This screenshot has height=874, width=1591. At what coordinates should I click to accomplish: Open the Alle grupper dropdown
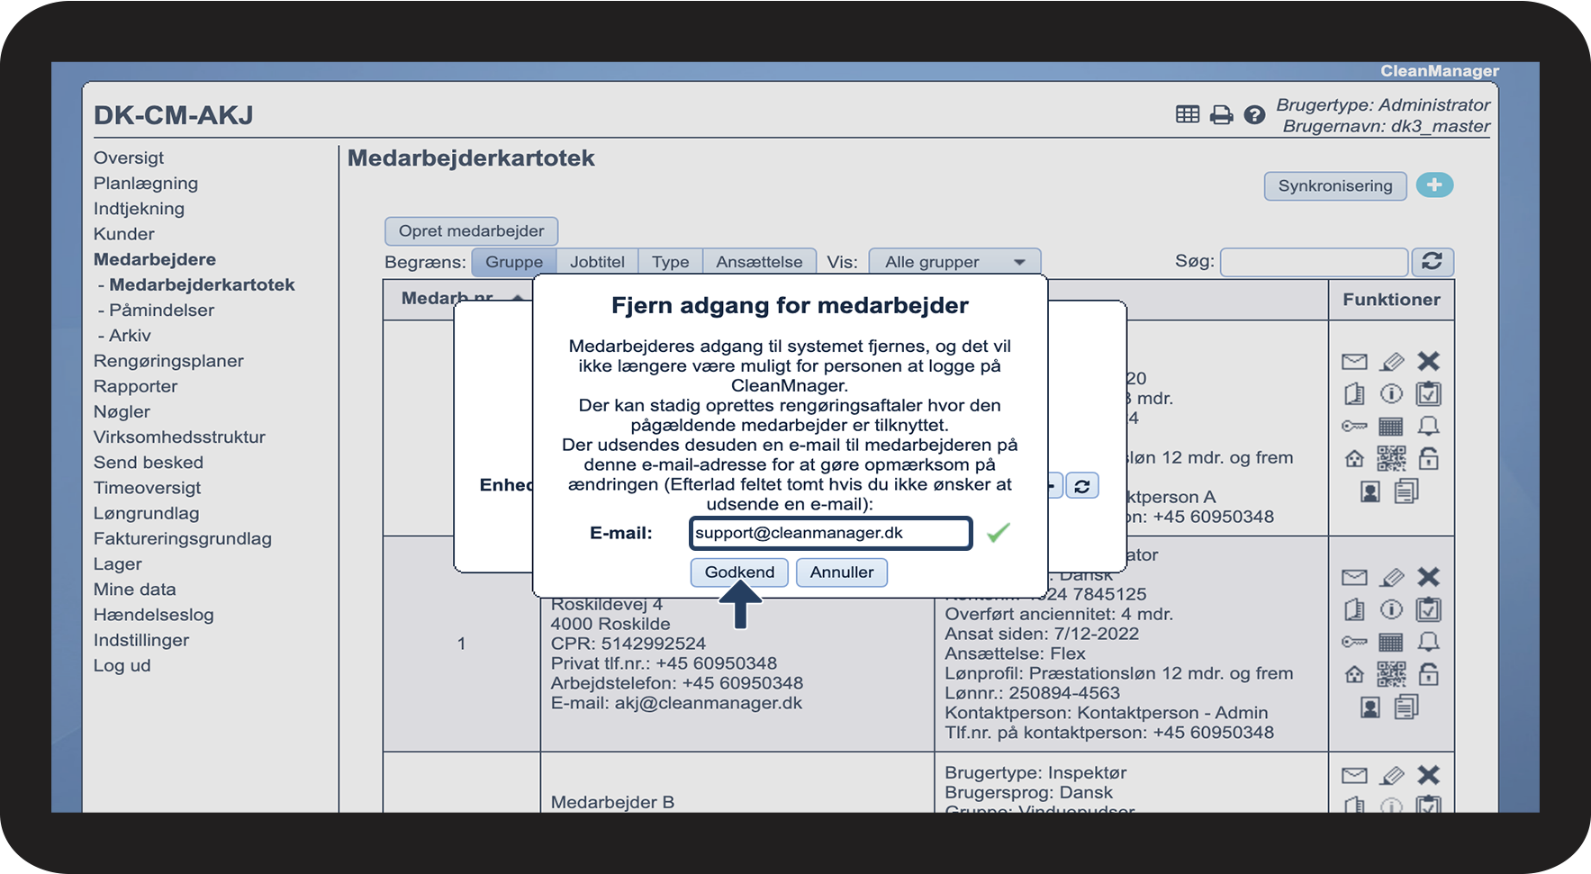click(x=954, y=262)
